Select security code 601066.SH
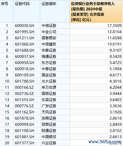 click(x=27, y=44)
